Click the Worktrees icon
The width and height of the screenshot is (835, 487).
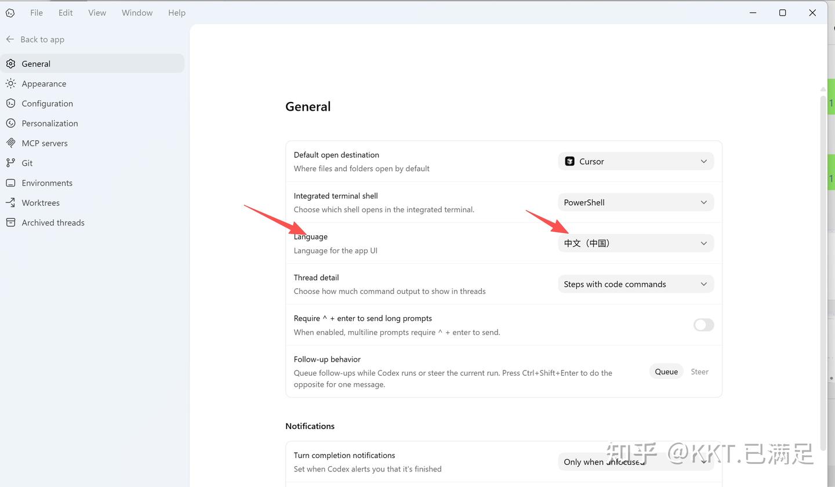click(x=10, y=202)
